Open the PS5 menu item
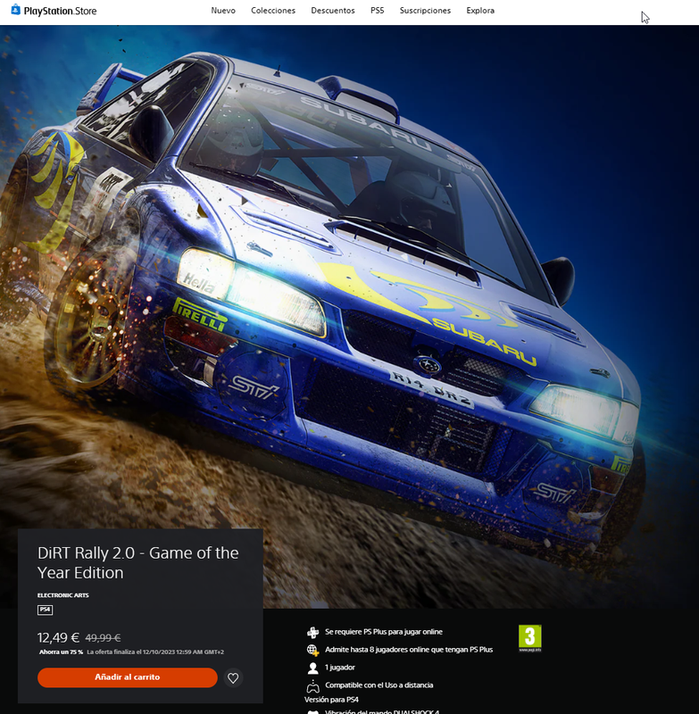The width and height of the screenshot is (699, 714). 377,11
